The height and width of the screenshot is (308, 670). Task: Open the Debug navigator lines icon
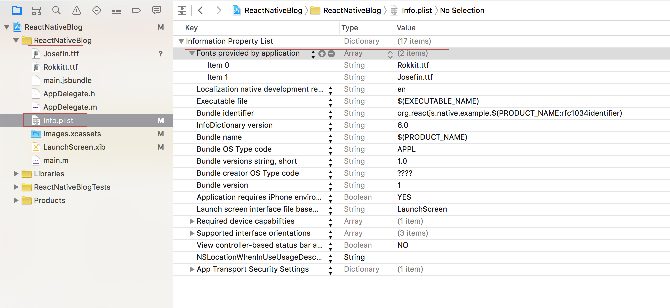tap(117, 10)
